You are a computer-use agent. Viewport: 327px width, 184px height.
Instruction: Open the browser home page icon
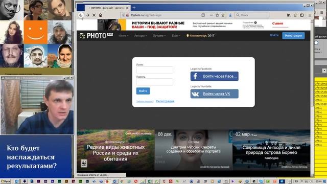pyautogui.click(x=101, y=15)
